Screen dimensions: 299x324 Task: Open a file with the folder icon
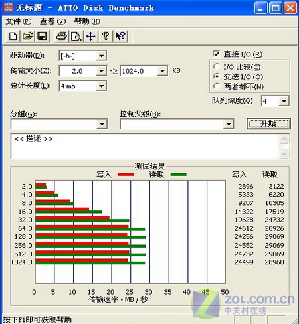click(27, 36)
